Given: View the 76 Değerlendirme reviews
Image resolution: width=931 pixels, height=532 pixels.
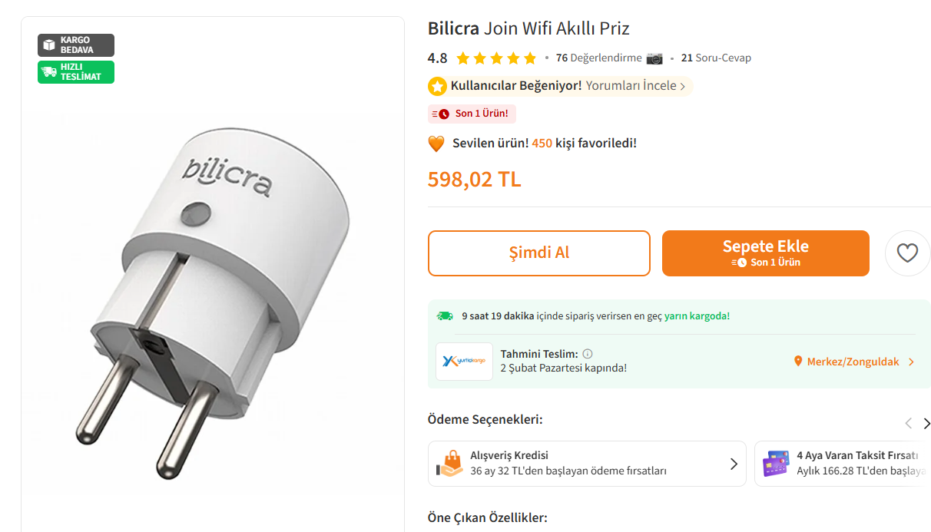Looking at the screenshot, I should click(x=599, y=58).
